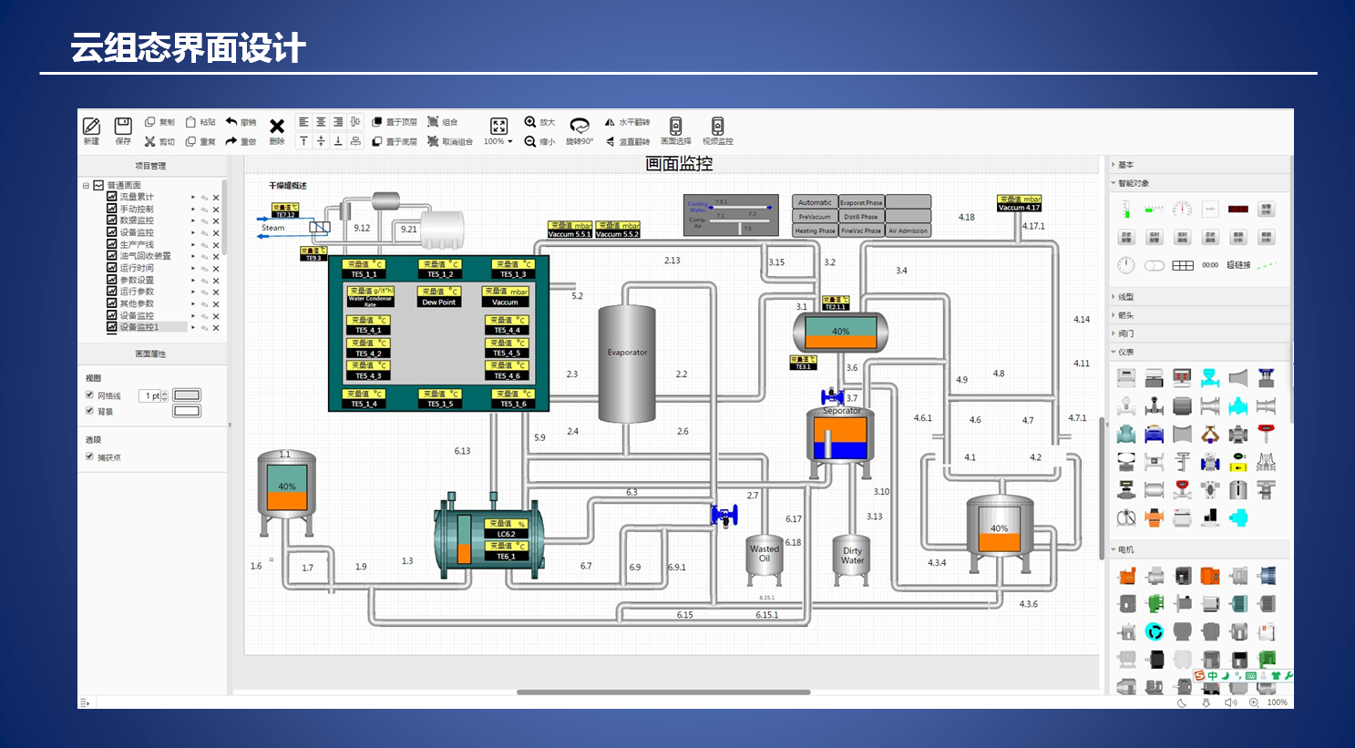Save the project with 保存 icon
The image size is (1355, 748).
click(123, 126)
